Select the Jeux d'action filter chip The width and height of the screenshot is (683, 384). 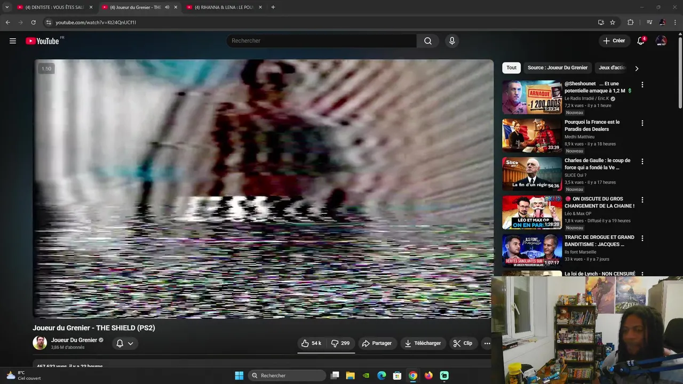[611, 68]
